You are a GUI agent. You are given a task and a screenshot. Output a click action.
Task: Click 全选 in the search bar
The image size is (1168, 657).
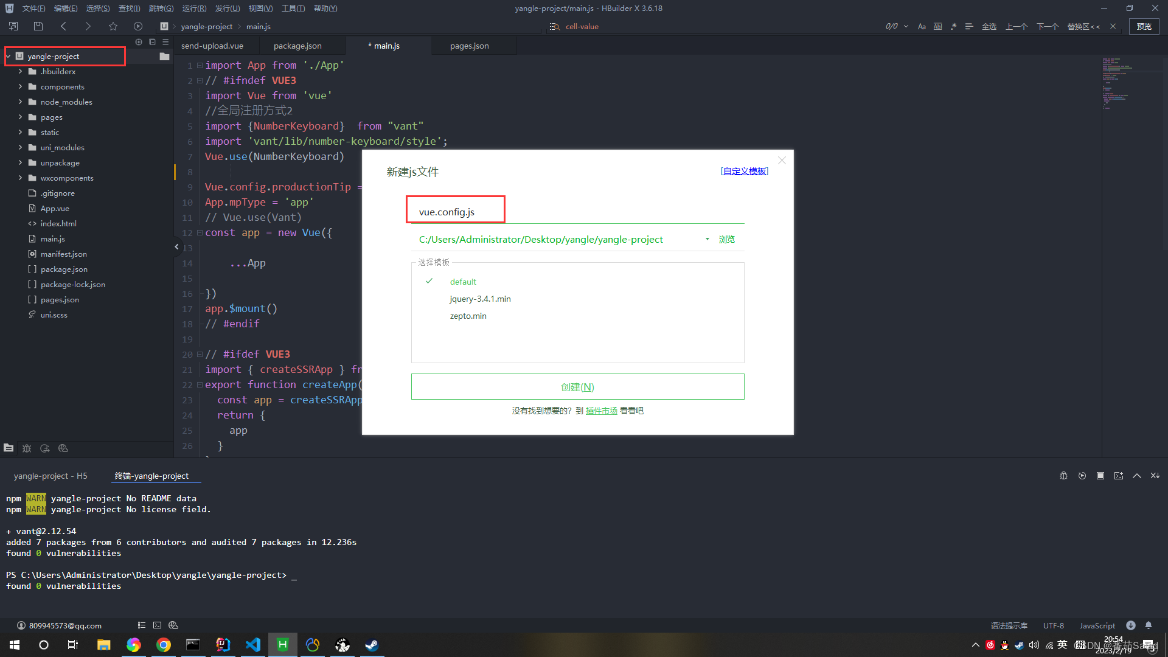tap(989, 26)
